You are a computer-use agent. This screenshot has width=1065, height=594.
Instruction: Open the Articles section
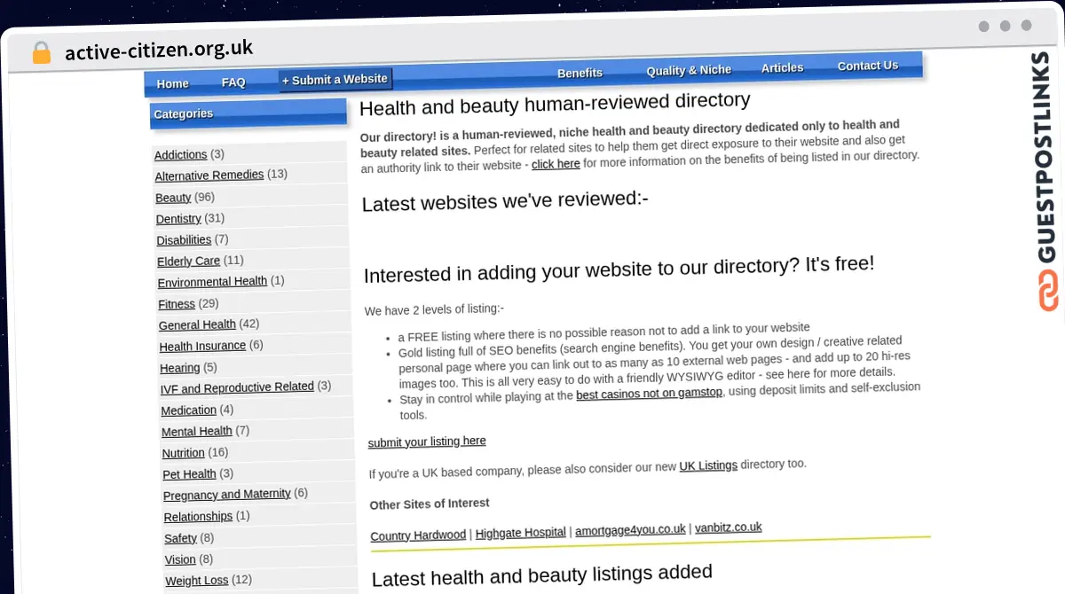coord(782,67)
